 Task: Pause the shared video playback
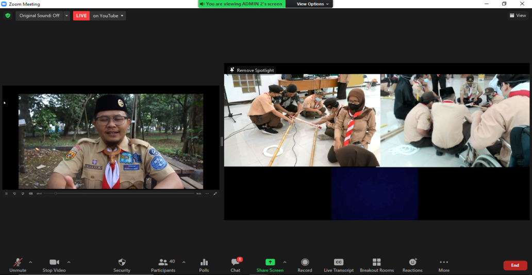[6, 193]
